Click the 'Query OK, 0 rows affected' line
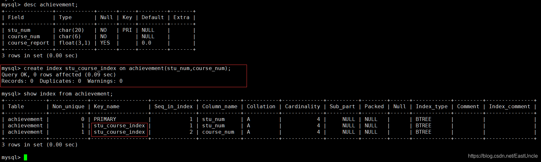Image resolution: width=541 pixels, height=162 pixels. click(x=59, y=75)
